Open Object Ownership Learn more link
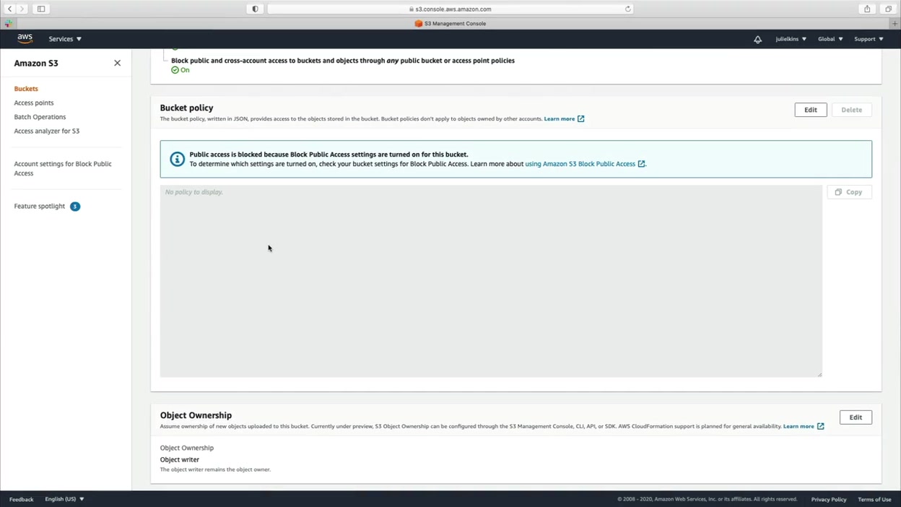Screen dimensions: 901x507 pos(804,426)
